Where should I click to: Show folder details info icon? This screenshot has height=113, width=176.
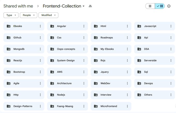point(169,6)
